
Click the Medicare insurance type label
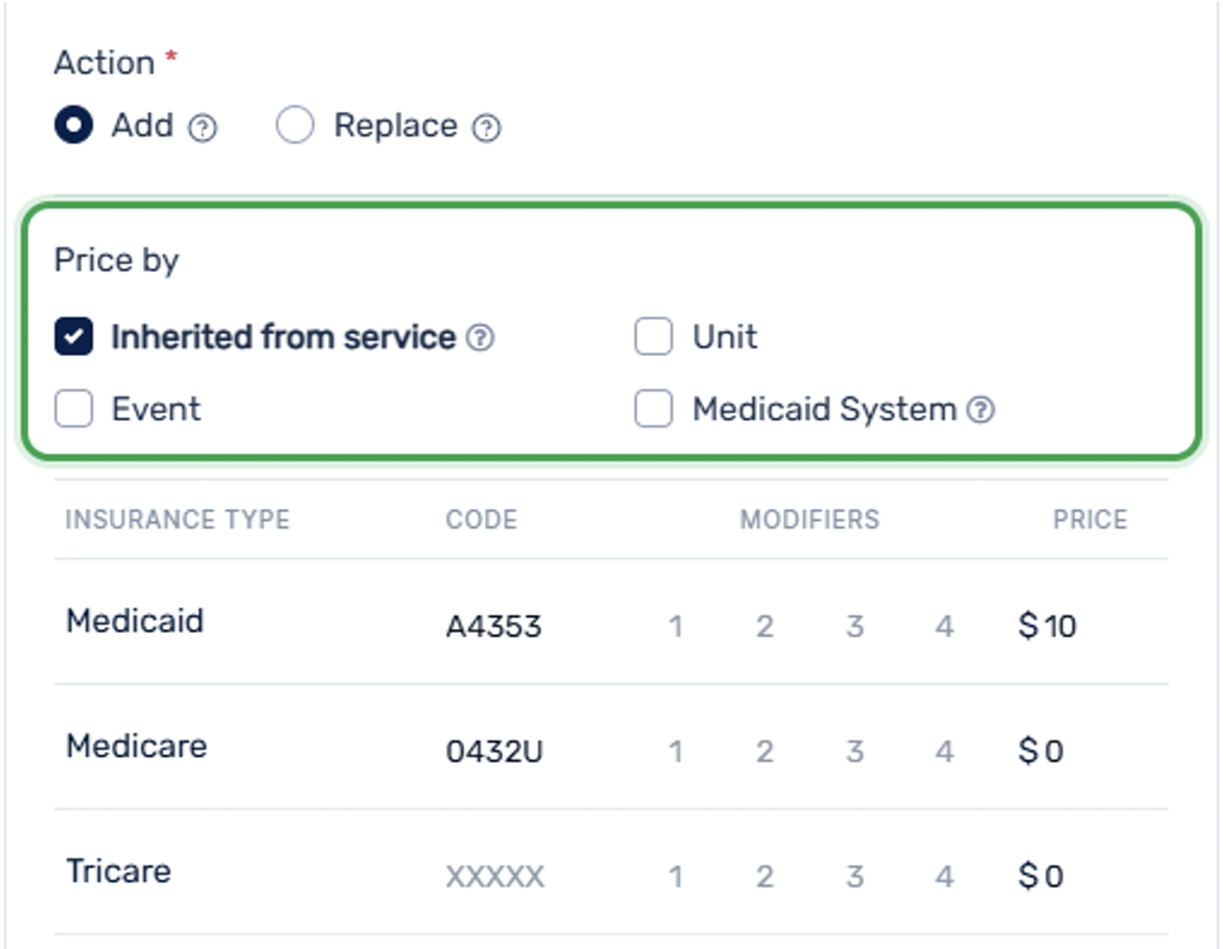coord(137,746)
